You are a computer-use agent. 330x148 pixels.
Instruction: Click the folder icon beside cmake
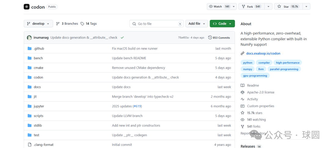(29, 68)
